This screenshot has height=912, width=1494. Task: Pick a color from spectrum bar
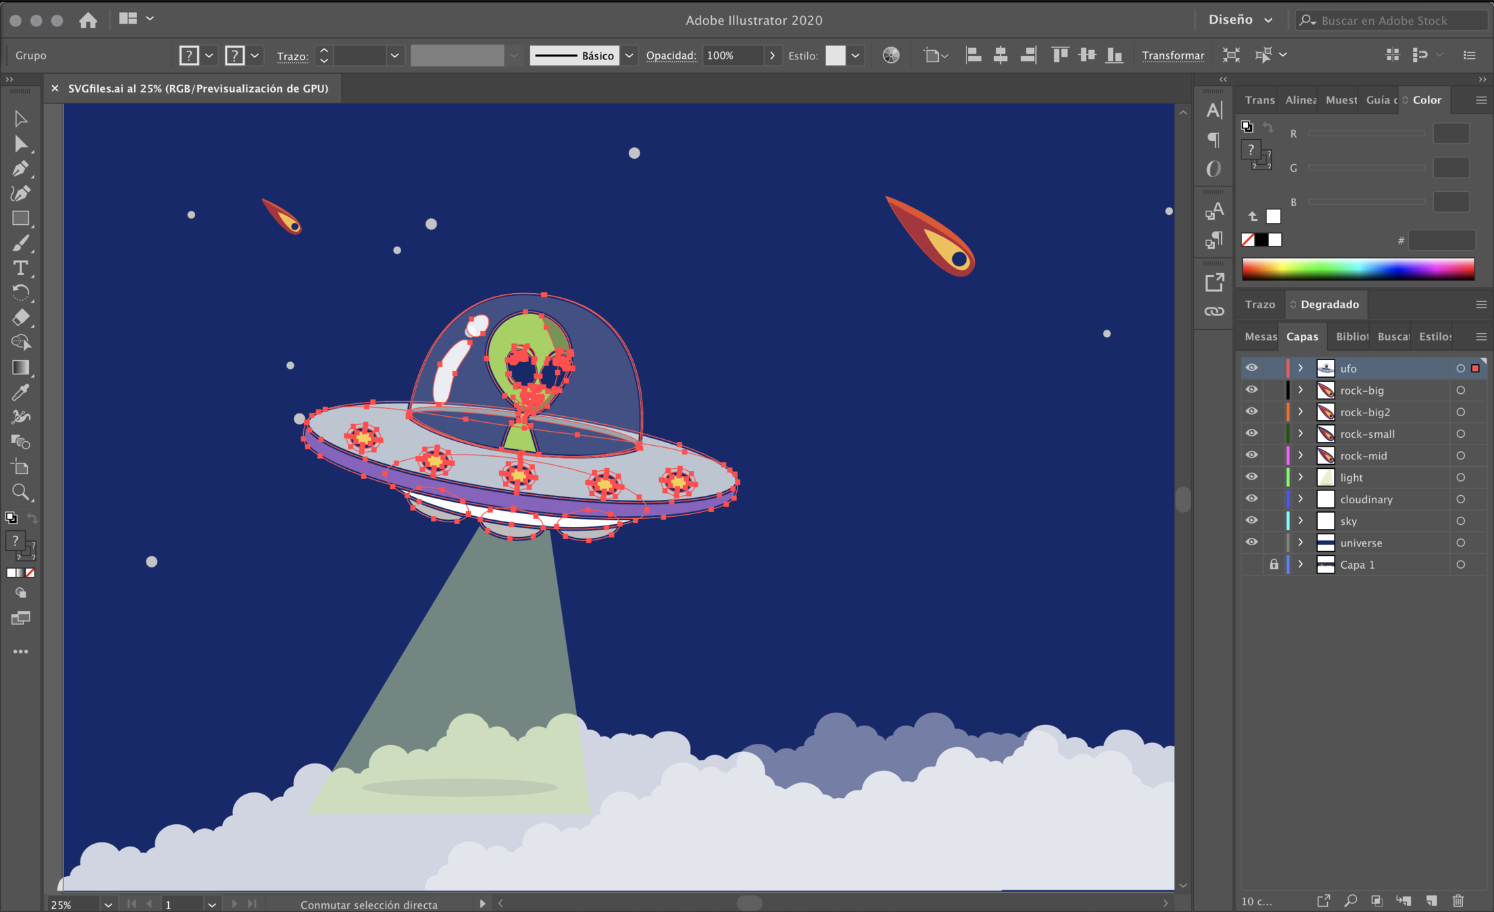pos(1358,269)
